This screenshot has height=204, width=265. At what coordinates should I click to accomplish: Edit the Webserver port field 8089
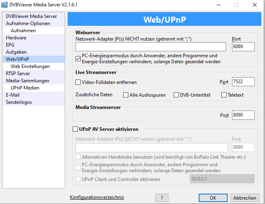243,47
